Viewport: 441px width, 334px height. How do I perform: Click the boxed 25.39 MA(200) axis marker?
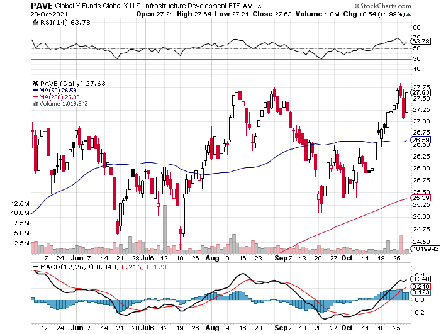(420, 198)
